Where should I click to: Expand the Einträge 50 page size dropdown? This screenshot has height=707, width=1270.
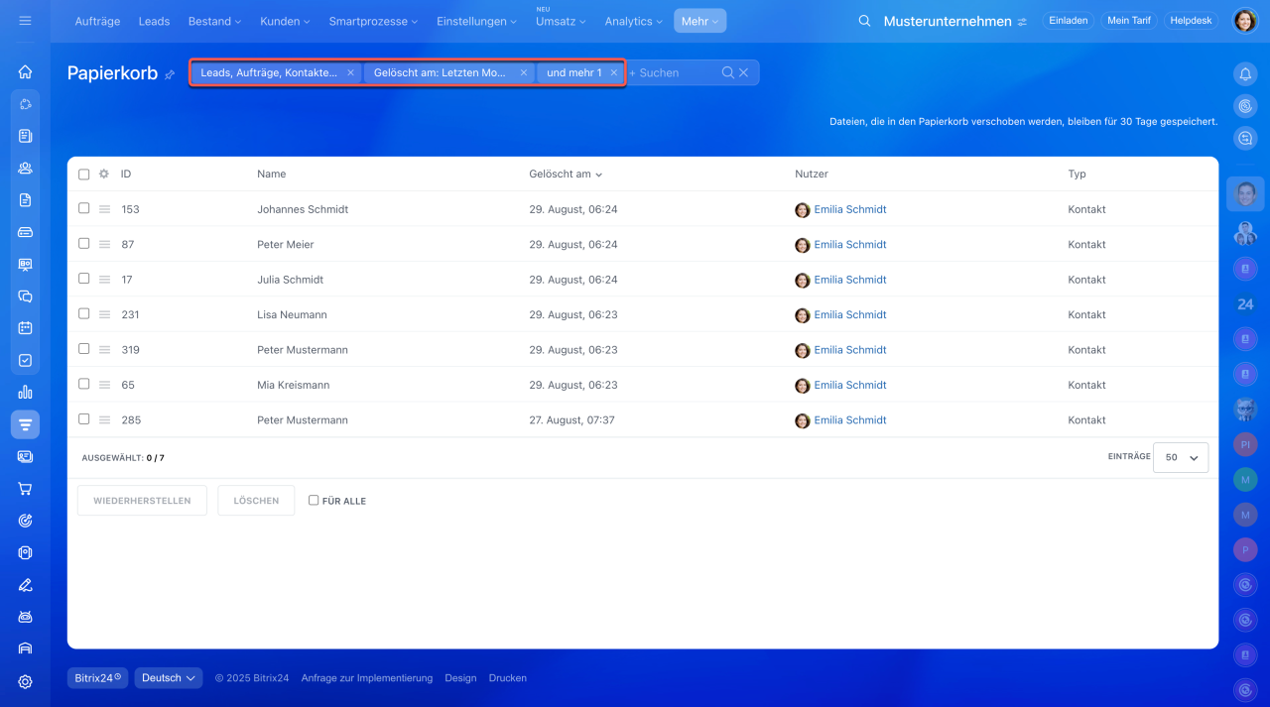[x=1181, y=457]
